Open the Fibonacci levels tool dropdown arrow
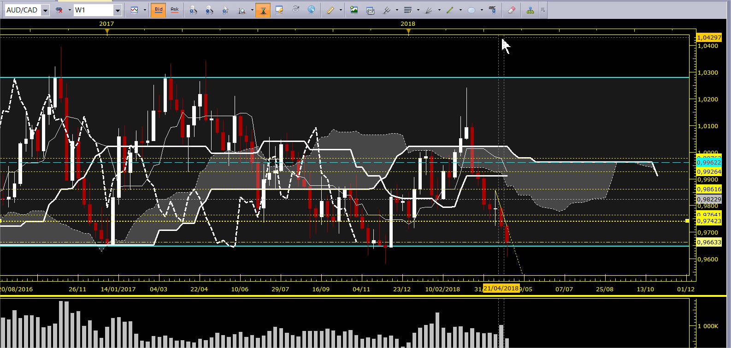 click(x=419, y=10)
